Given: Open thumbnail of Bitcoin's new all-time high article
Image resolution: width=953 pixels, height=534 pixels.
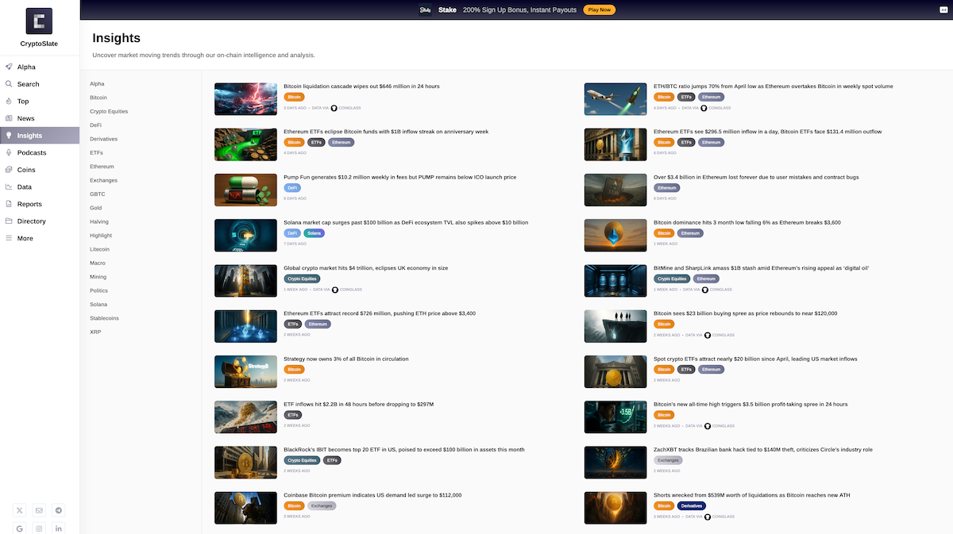Looking at the screenshot, I should click(x=615, y=417).
